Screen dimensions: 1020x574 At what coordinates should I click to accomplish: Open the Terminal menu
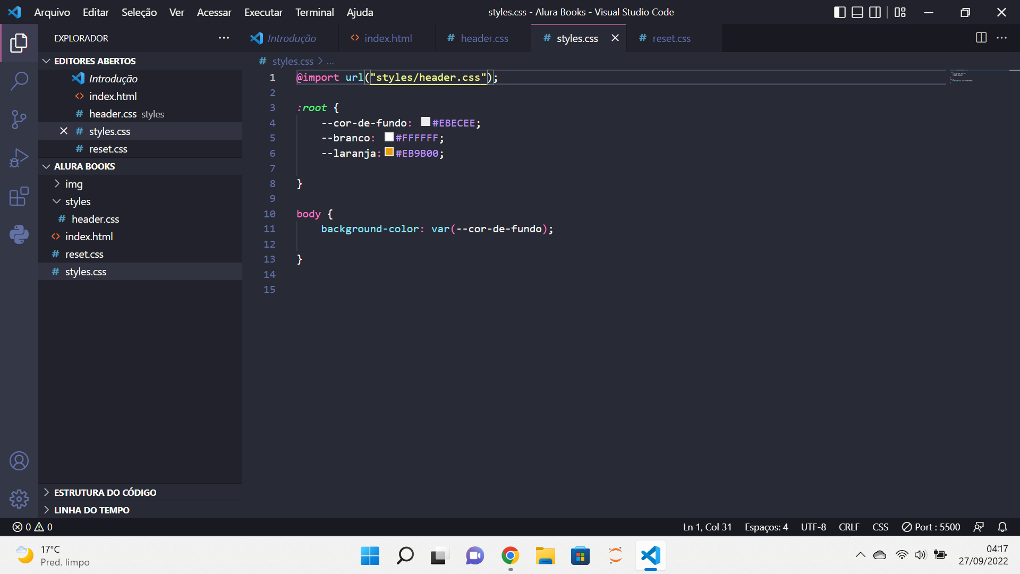[x=314, y=12]
